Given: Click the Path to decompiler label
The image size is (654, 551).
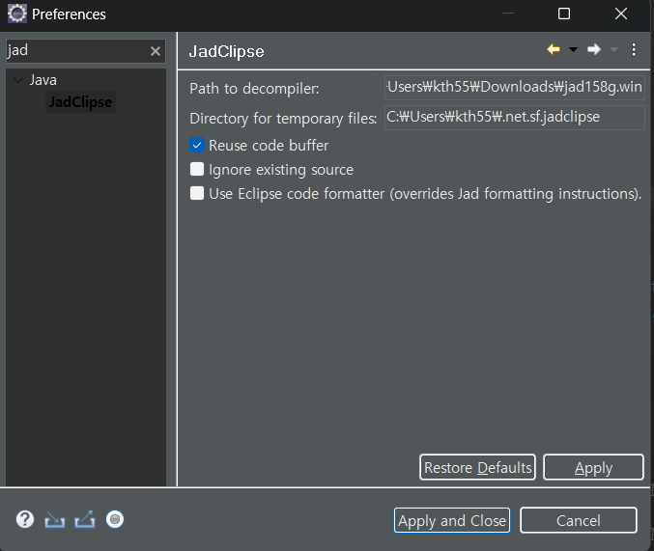Looking at the screenshot, I should pos(254,89).
